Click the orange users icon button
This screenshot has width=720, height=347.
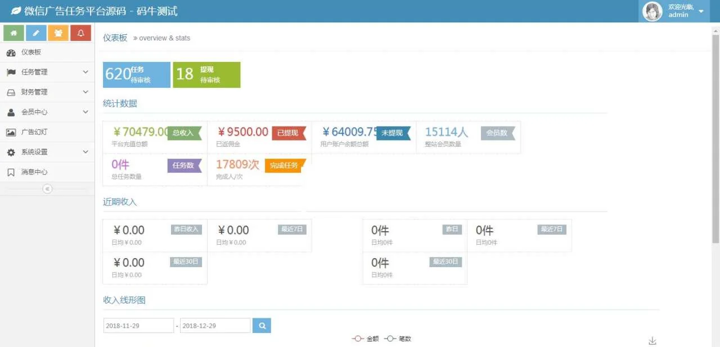click(58, 33)
